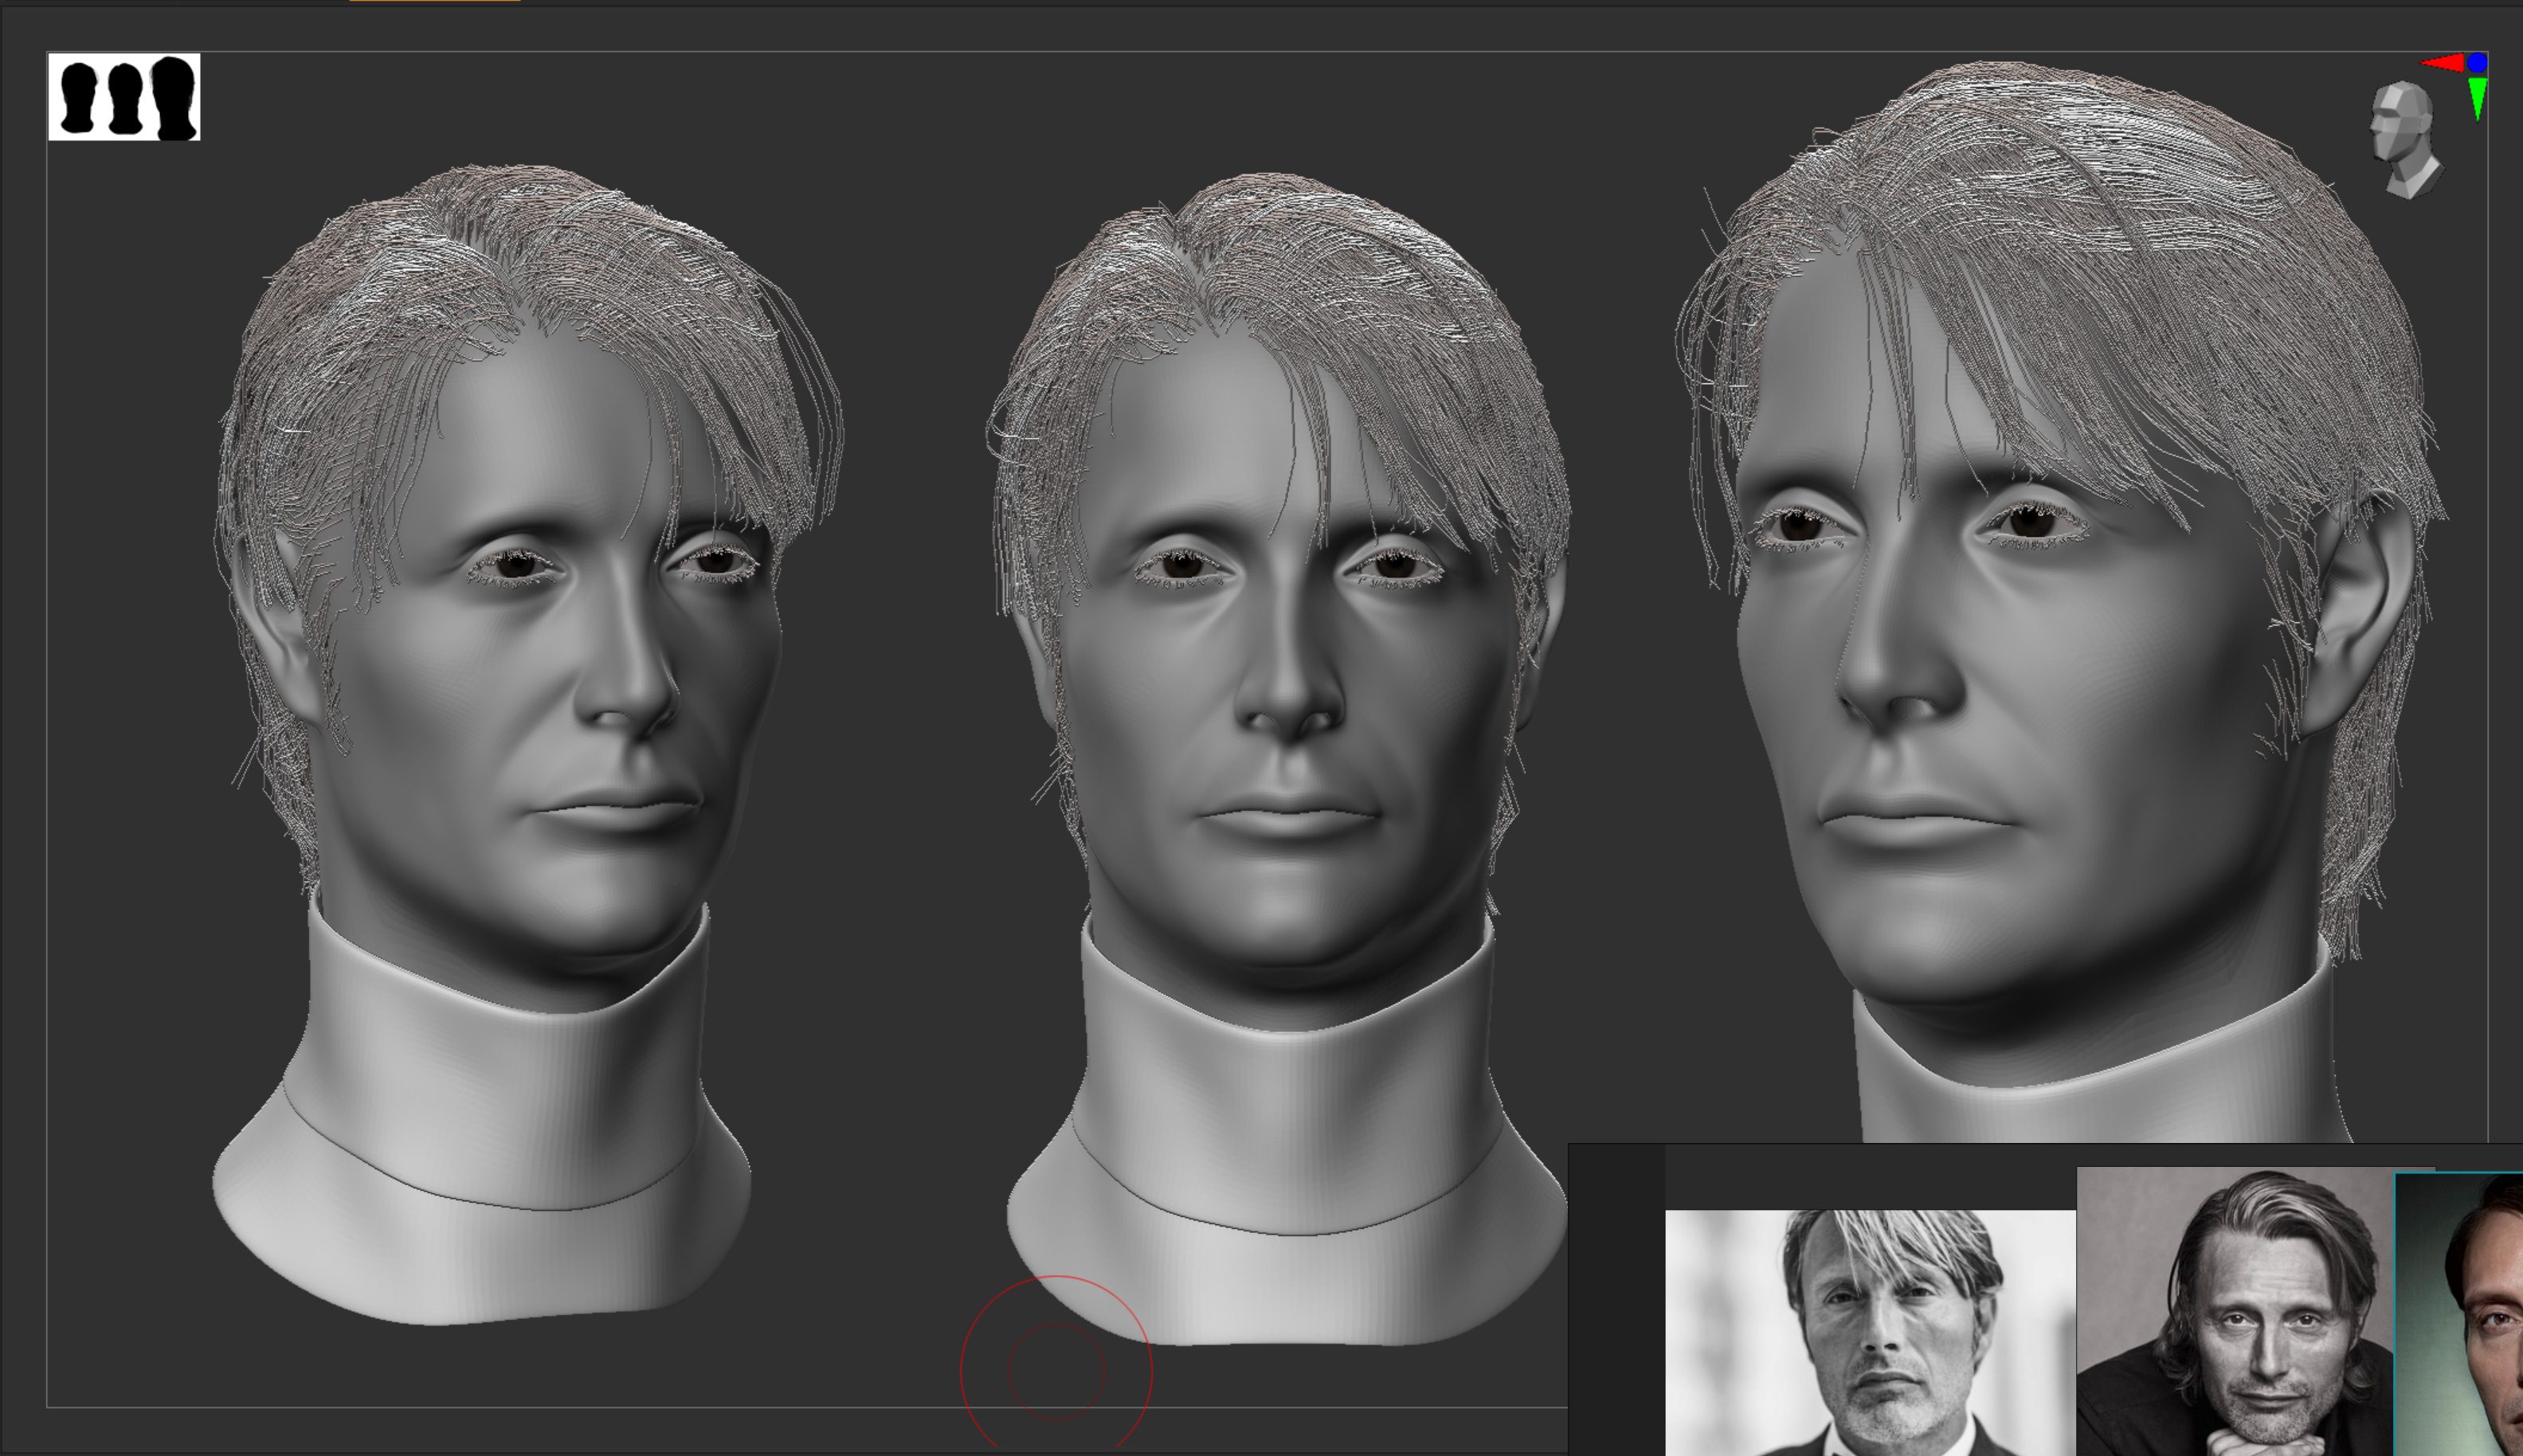Viewport: 2523px width, 1456px height.
Task: Click the green Y-axis cone
Action: pyautogui.click(x=2477, y=99)
